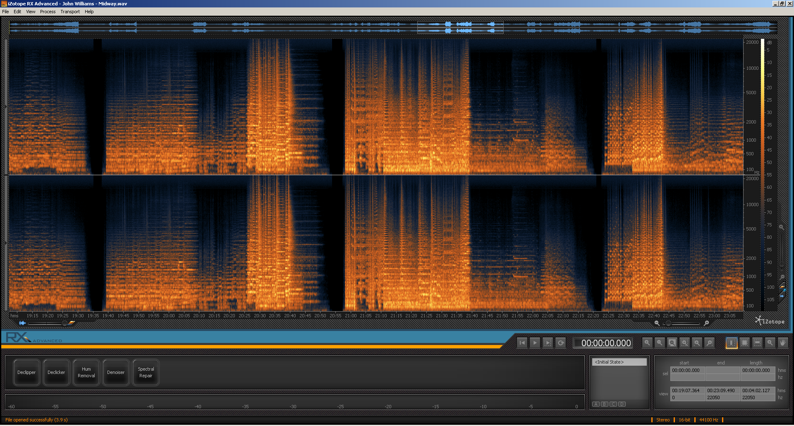
Task: Zoom to selection with the fourth zoom icon
Action: click(685, 343)
